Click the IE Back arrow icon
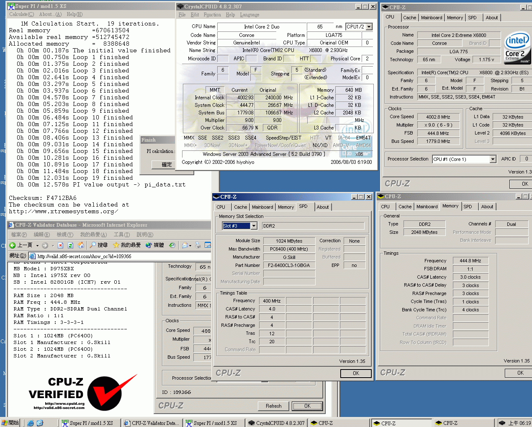The height and width of the screenshot is (427, 532). (13, 245)
